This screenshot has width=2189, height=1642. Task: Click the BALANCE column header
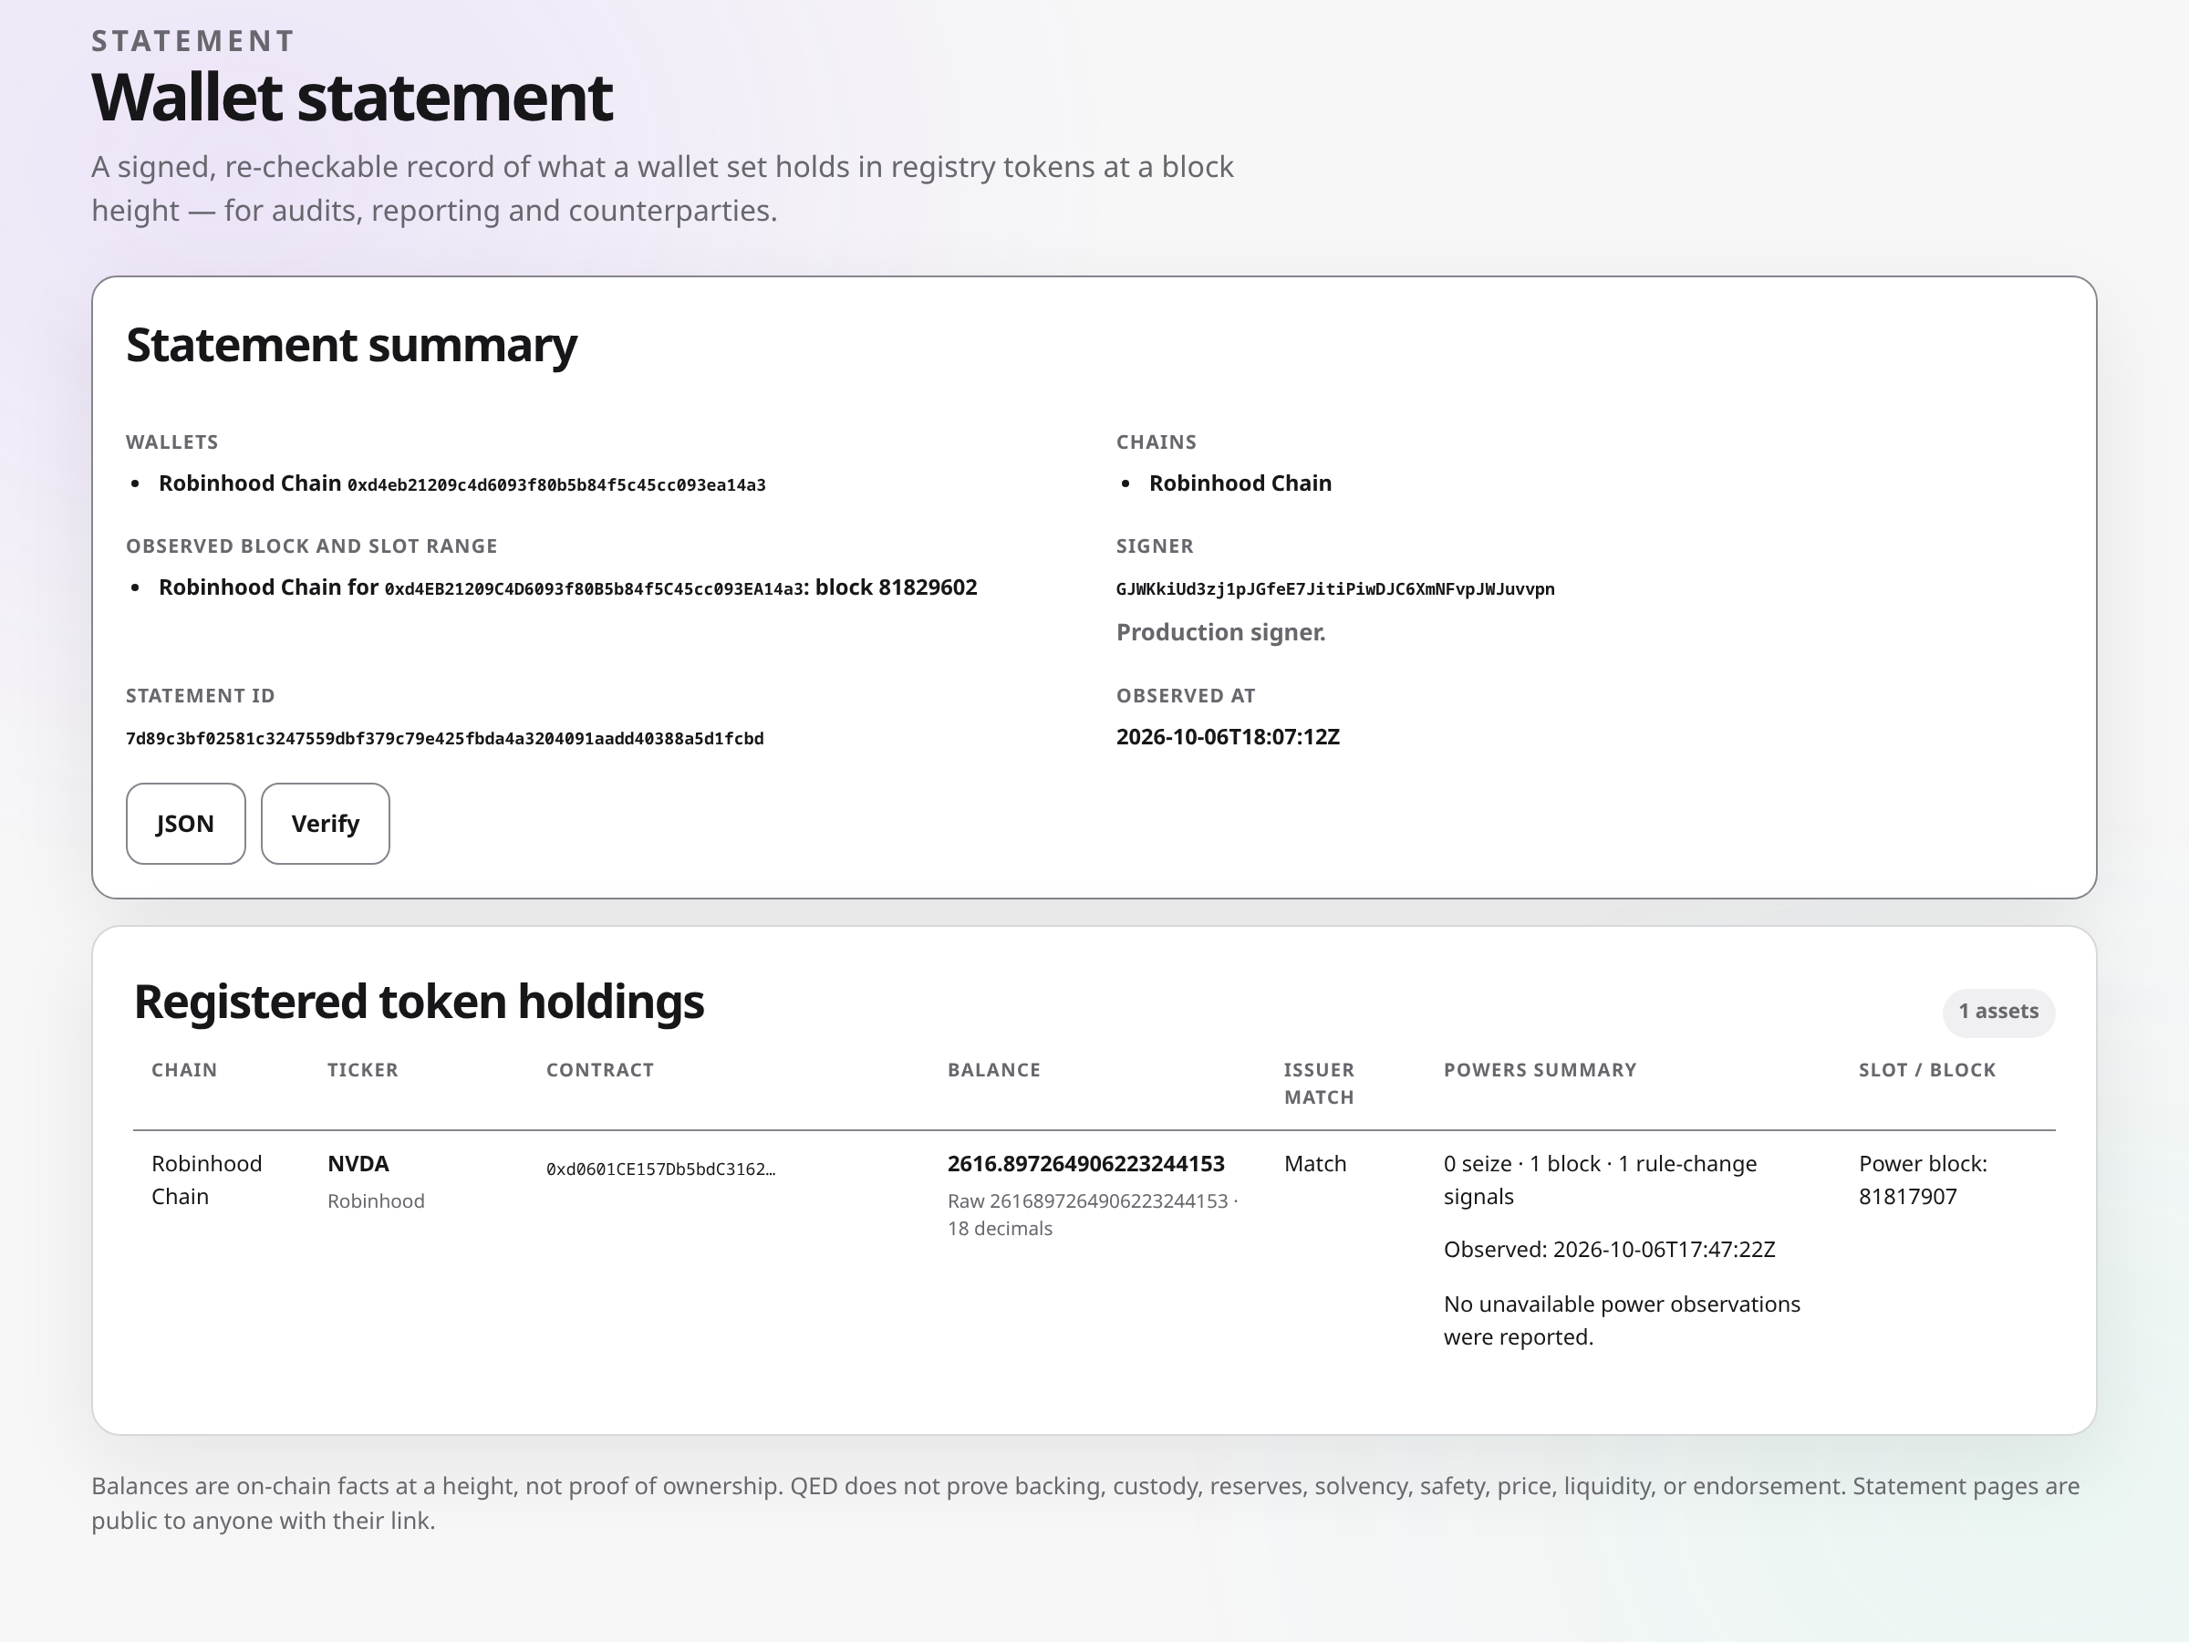point(993,1070)
